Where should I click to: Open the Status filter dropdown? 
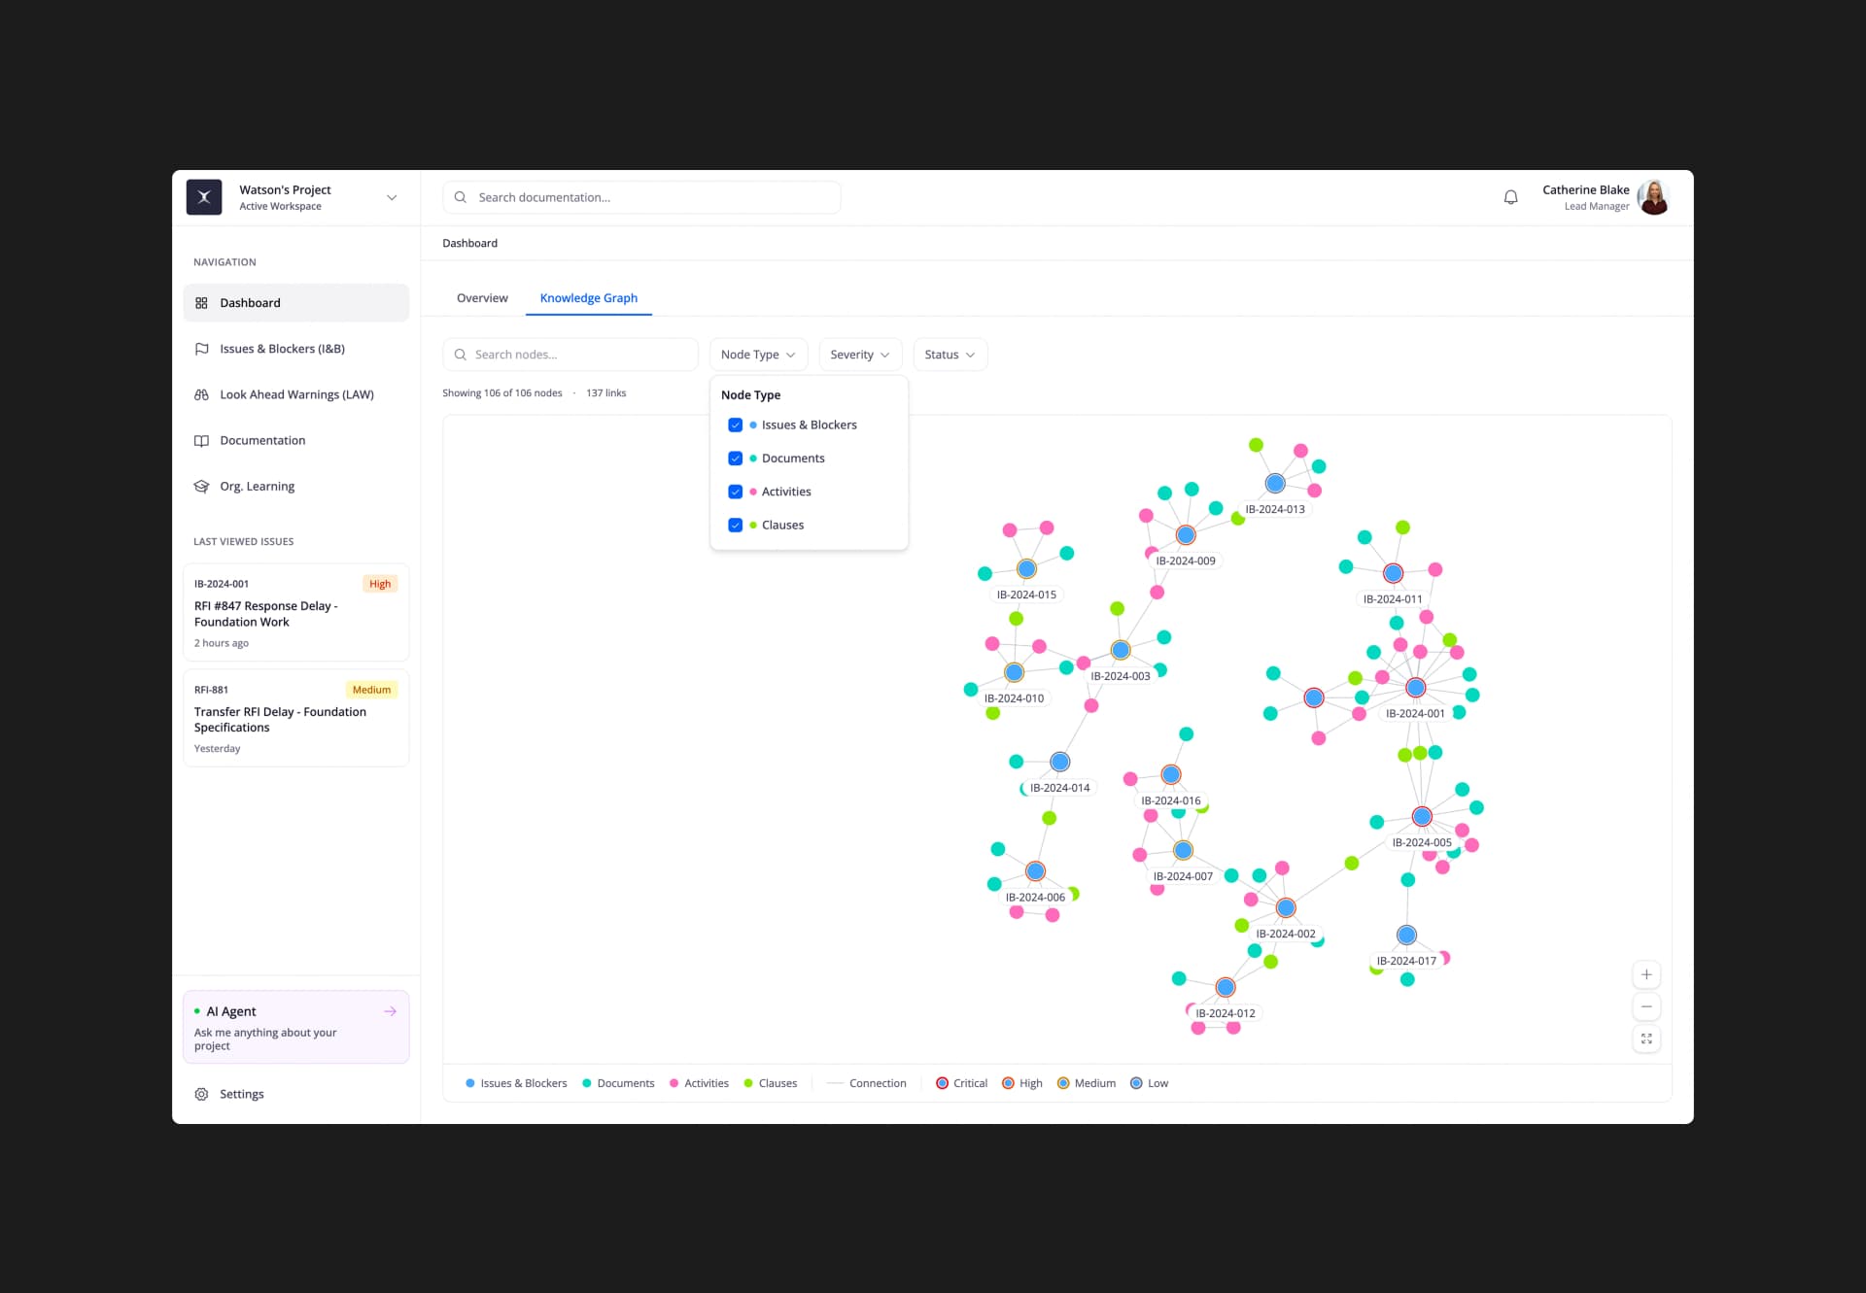950,355
